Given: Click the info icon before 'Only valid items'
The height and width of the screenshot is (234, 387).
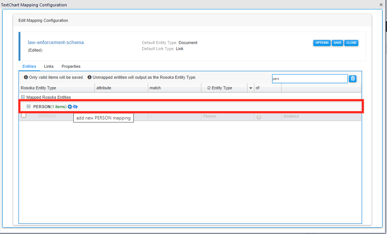Looking at the screenshot, I should (26, 77).
